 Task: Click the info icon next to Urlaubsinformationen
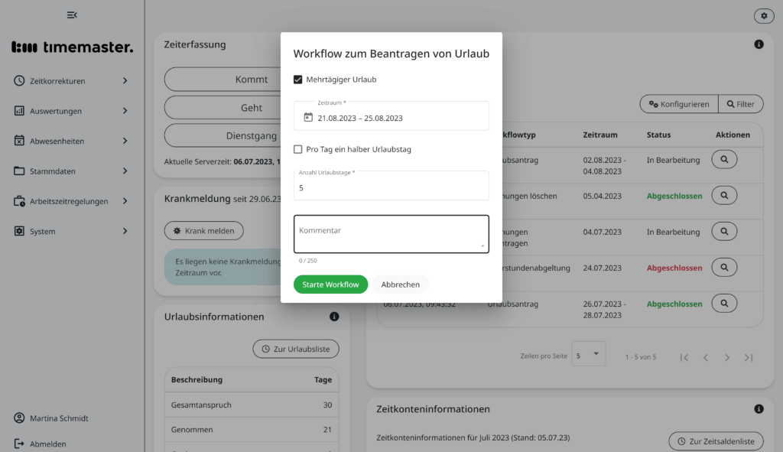(x=334, y=316)
